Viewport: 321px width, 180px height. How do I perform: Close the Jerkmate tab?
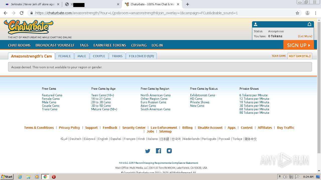[58, 4]
